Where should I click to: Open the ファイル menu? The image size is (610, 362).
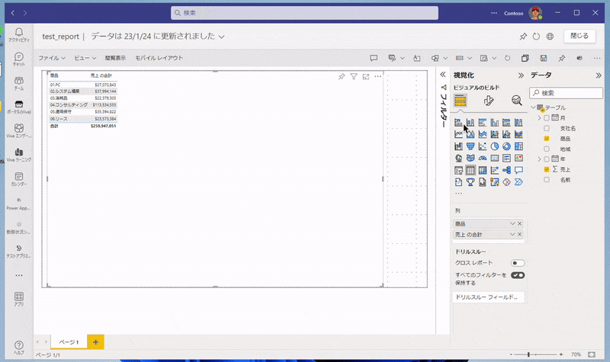tap(51, 58)
